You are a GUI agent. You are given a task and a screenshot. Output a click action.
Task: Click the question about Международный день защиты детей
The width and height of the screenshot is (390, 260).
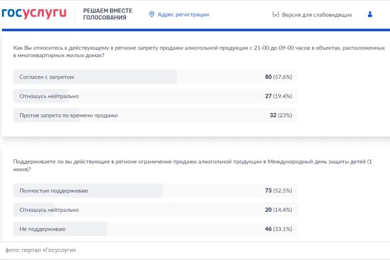tap(195, 164)
